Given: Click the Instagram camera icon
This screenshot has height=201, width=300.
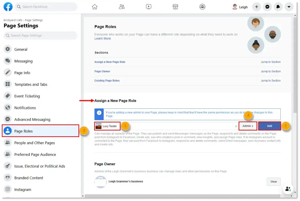Looking at the screenshot, I should click(8, 189).
